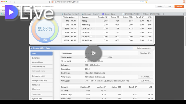Select the Stats sidebar item
The image size is (186, 104).
[x=42, y=53]
